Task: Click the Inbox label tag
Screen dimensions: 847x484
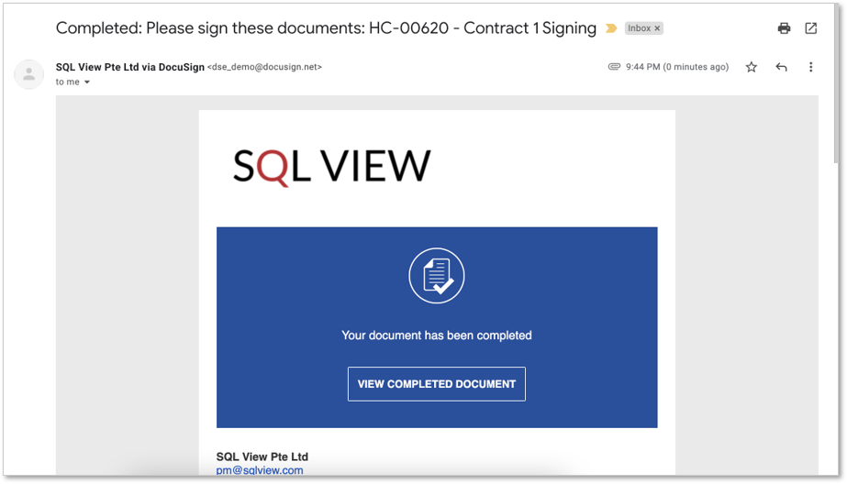Action: click(639, 28)
